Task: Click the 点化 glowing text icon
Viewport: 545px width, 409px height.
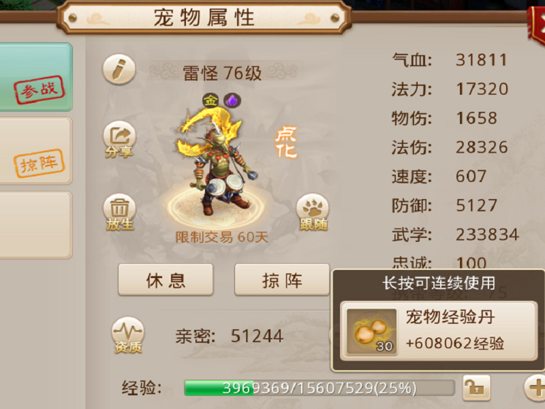Action: pyautogui.click(x=286, y=142)
